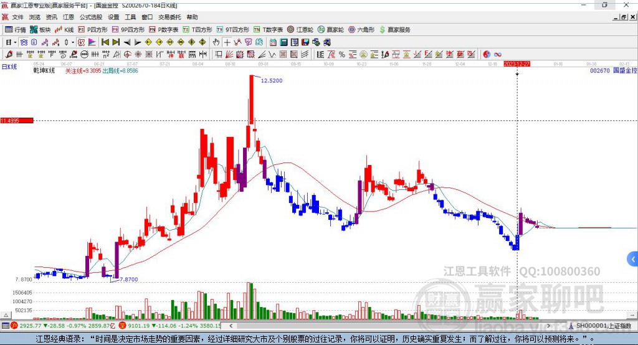Expand the candlestick style dropdown arrow
This screenshot has height=345, width=638.
(73, 42)
